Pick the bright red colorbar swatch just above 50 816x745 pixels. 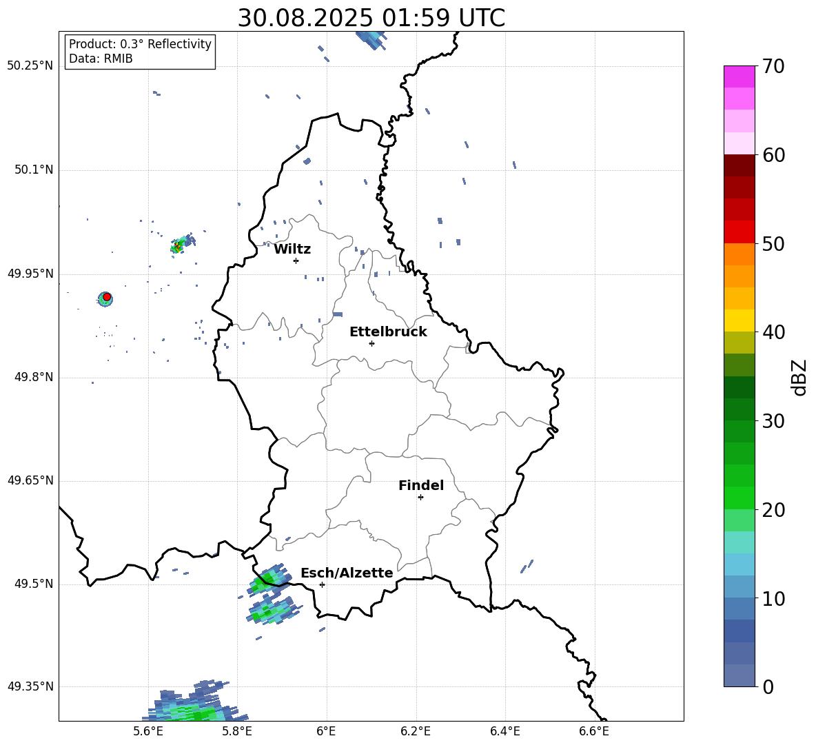click(739, 232)
